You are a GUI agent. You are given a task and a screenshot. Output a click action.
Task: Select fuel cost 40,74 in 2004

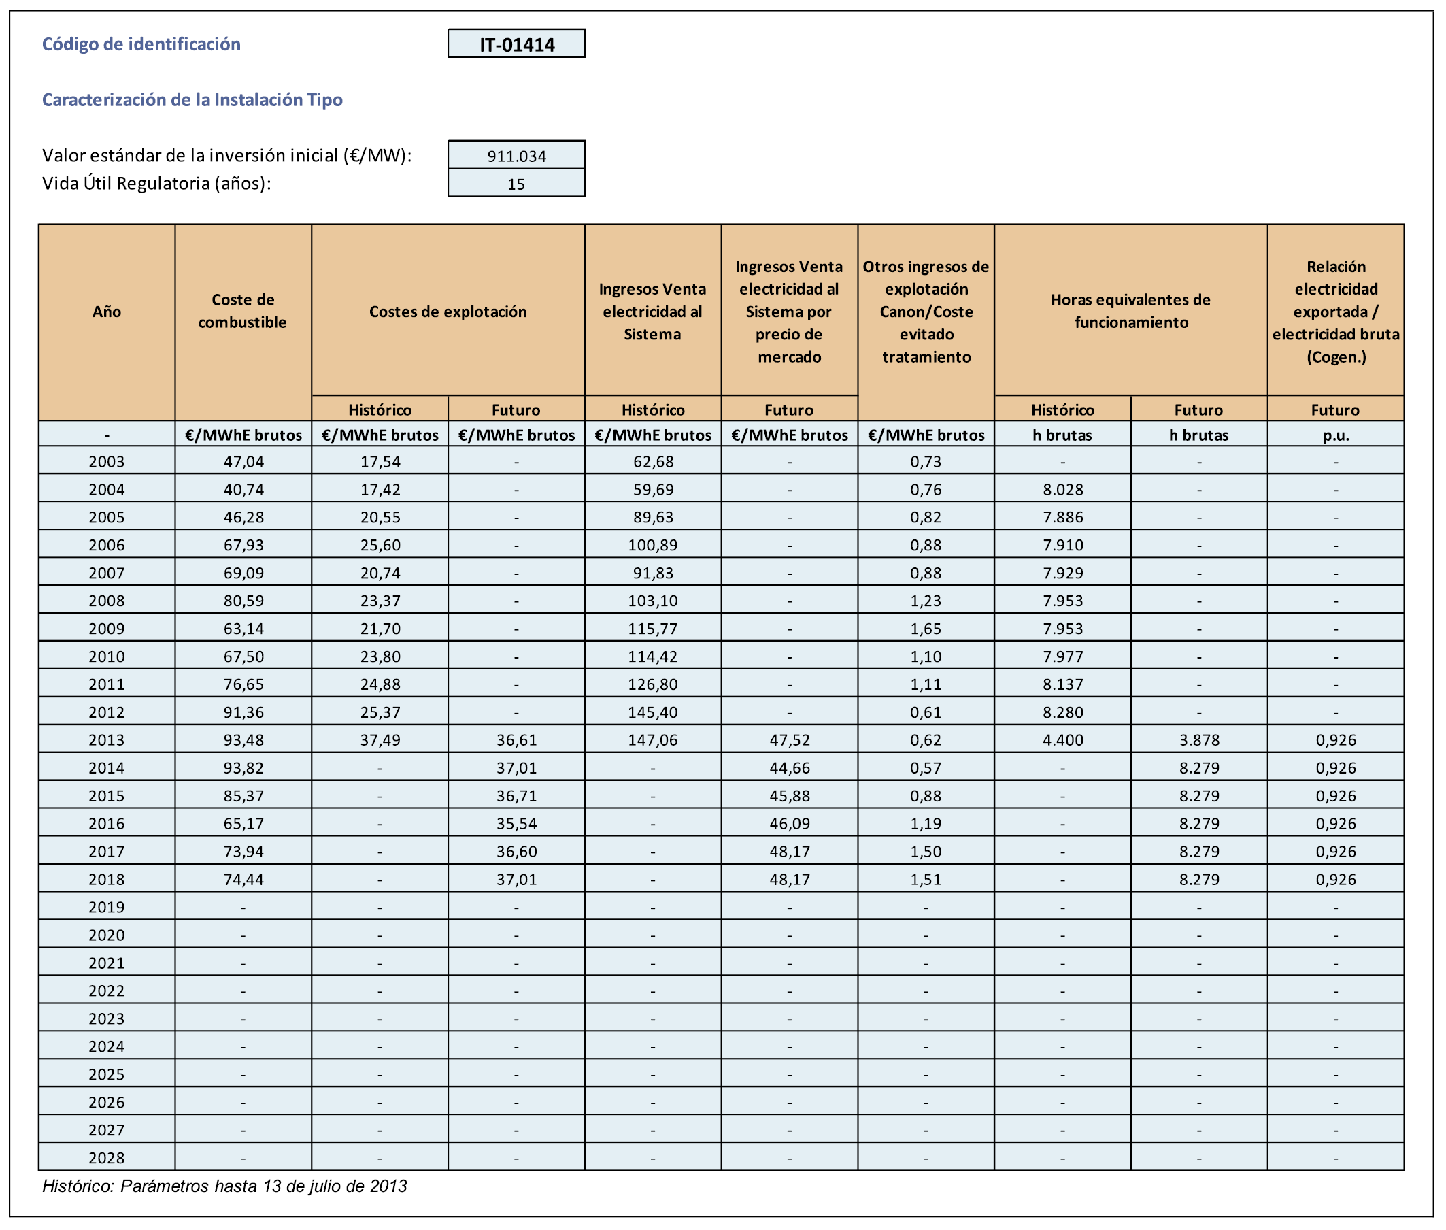[x=243, y=490]
